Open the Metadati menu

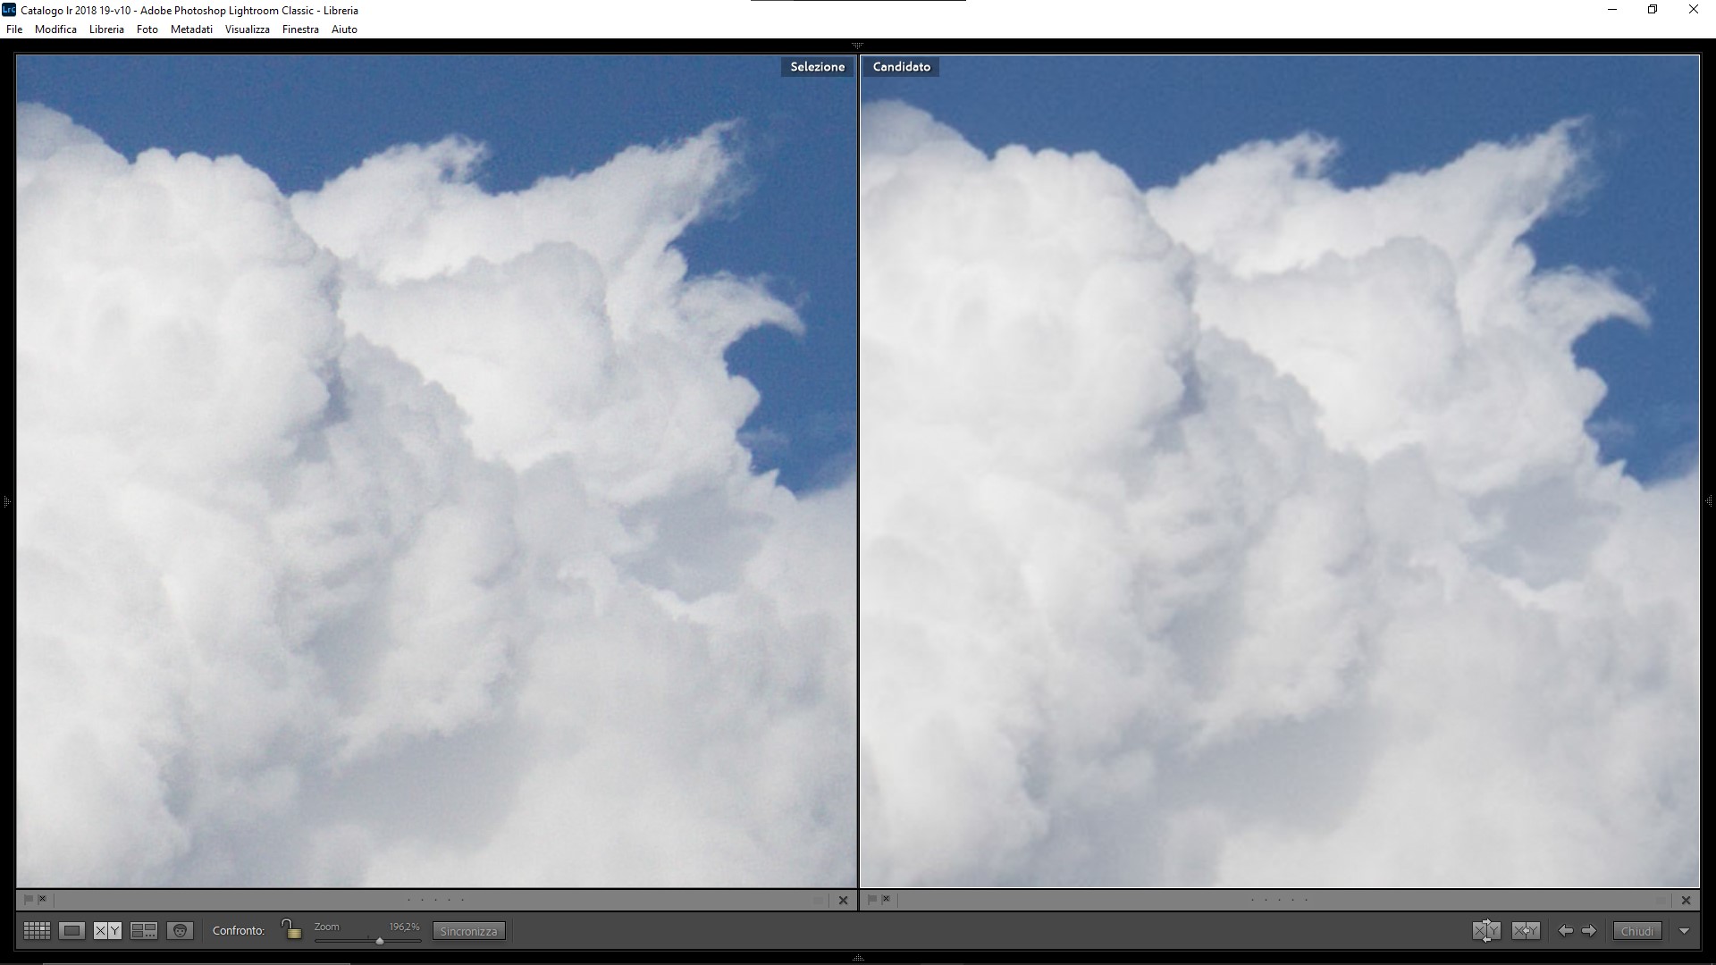coord(191,29)
